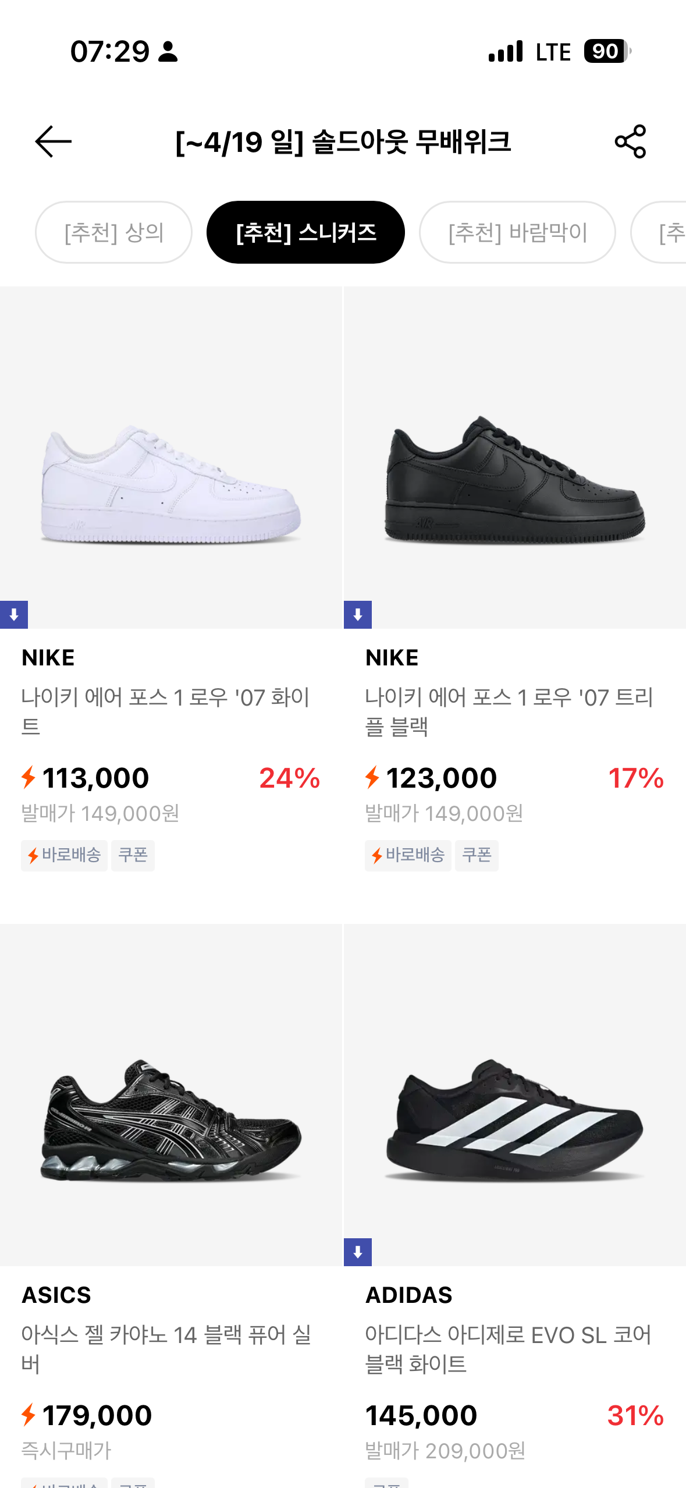686x1488 pixels.
Task: Switch to the [추천] 바람막이 tab
Action: coord(517,232)
